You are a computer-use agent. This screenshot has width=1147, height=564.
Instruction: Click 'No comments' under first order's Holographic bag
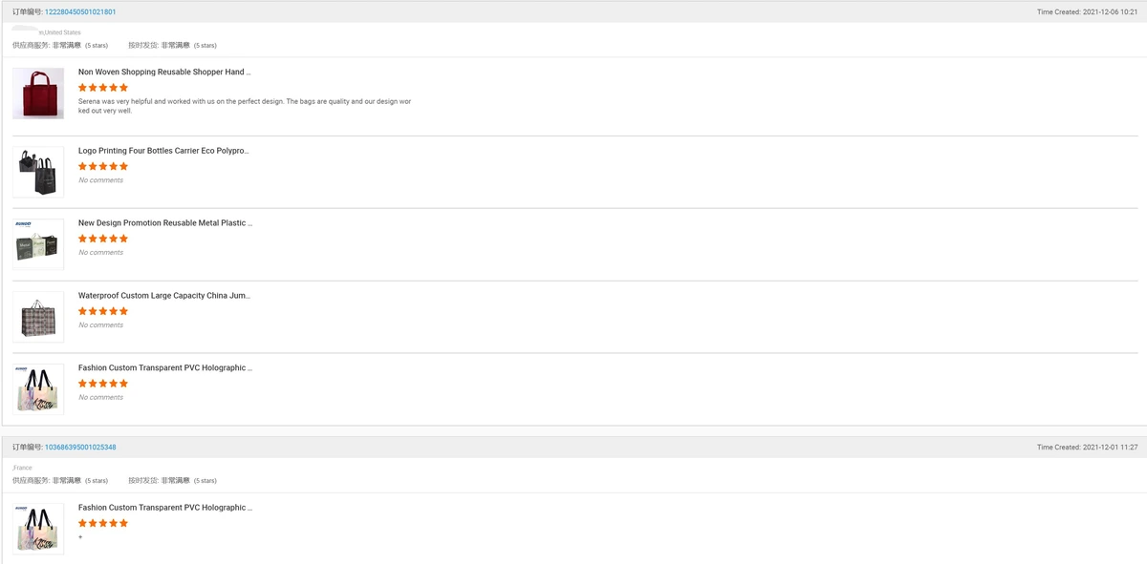click(x=100, y=398)
